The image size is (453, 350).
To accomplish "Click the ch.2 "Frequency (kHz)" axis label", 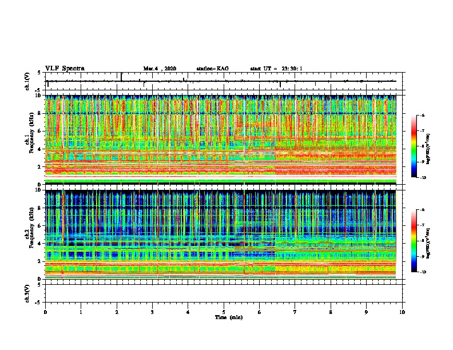I will (x=31, y=227).
